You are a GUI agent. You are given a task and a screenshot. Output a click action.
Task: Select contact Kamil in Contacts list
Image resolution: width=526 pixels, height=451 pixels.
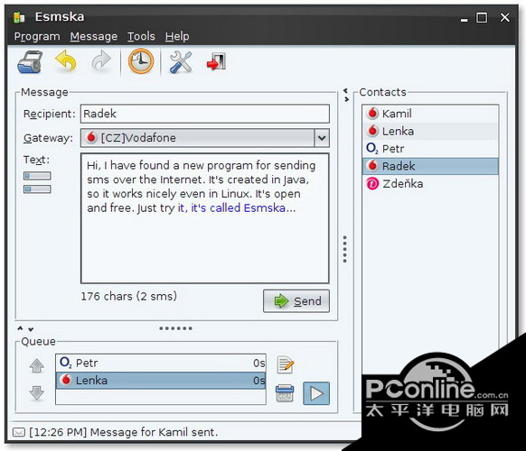tap(430, 114)
